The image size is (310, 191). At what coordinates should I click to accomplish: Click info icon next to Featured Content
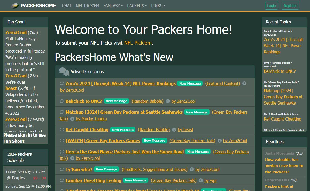click(244, 83)
